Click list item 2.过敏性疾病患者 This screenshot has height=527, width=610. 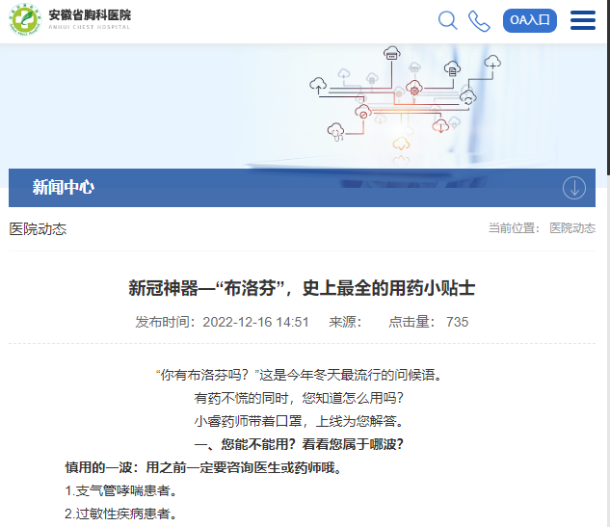coord(121,514)
